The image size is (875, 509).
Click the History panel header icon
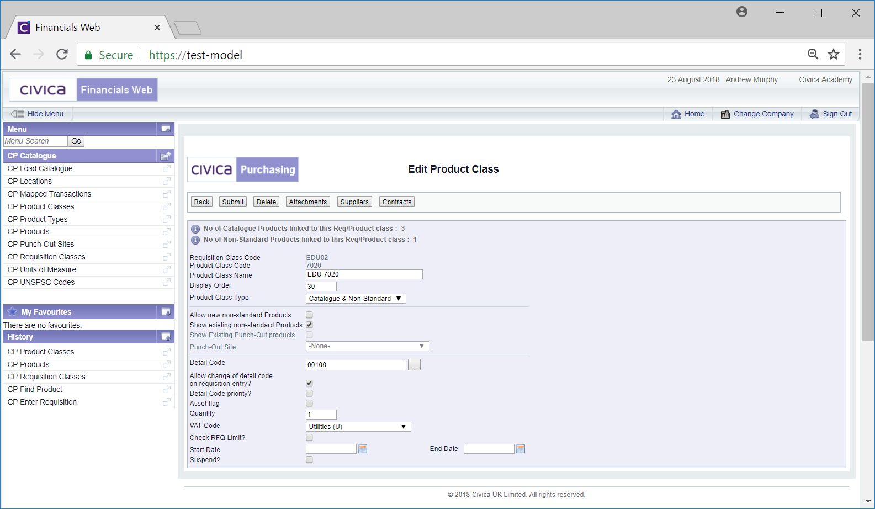(x=166, y=336)
